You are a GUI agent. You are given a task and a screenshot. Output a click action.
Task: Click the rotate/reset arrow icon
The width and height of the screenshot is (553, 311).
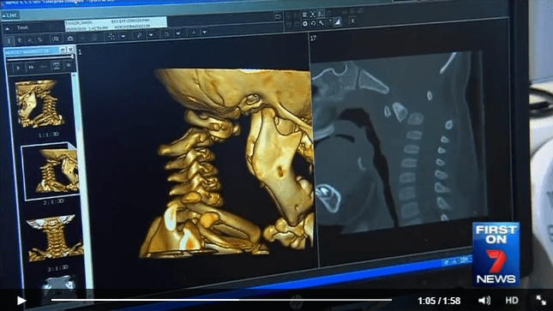pos(313,23)
